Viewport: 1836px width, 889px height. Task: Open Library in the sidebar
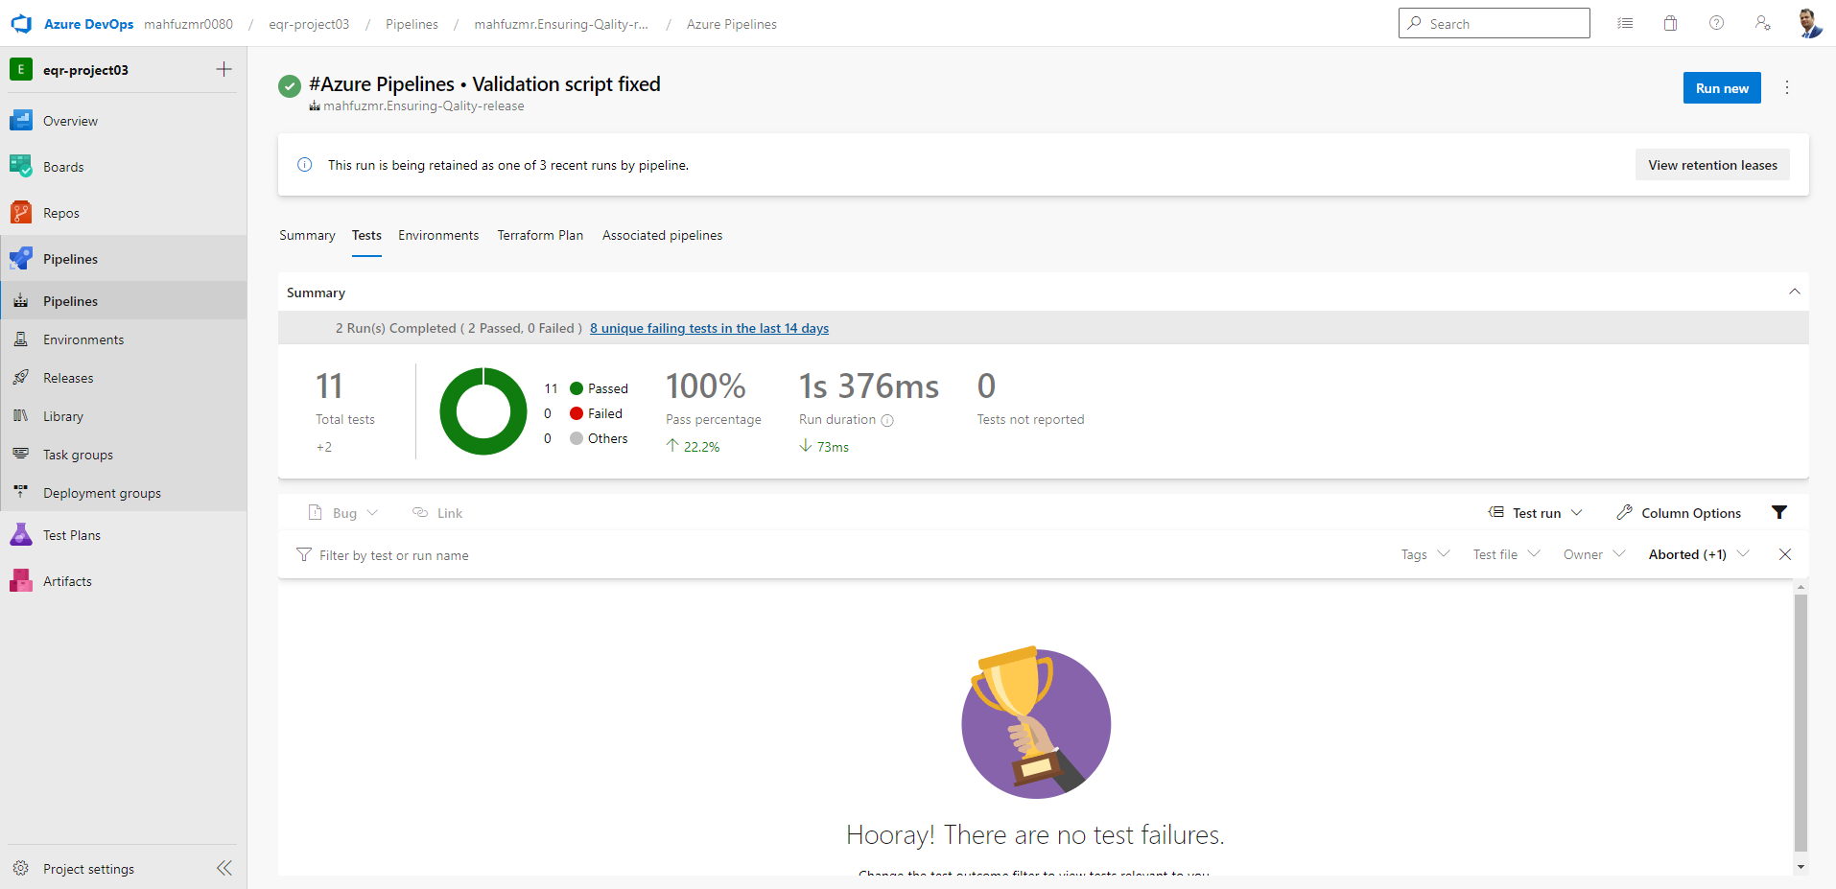point(123,416)
